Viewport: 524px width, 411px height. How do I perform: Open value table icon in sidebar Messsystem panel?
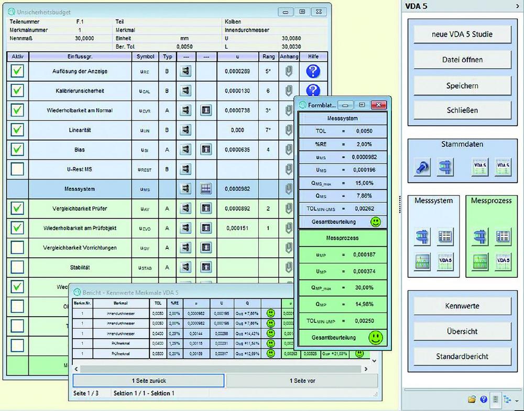coord(445,236)
